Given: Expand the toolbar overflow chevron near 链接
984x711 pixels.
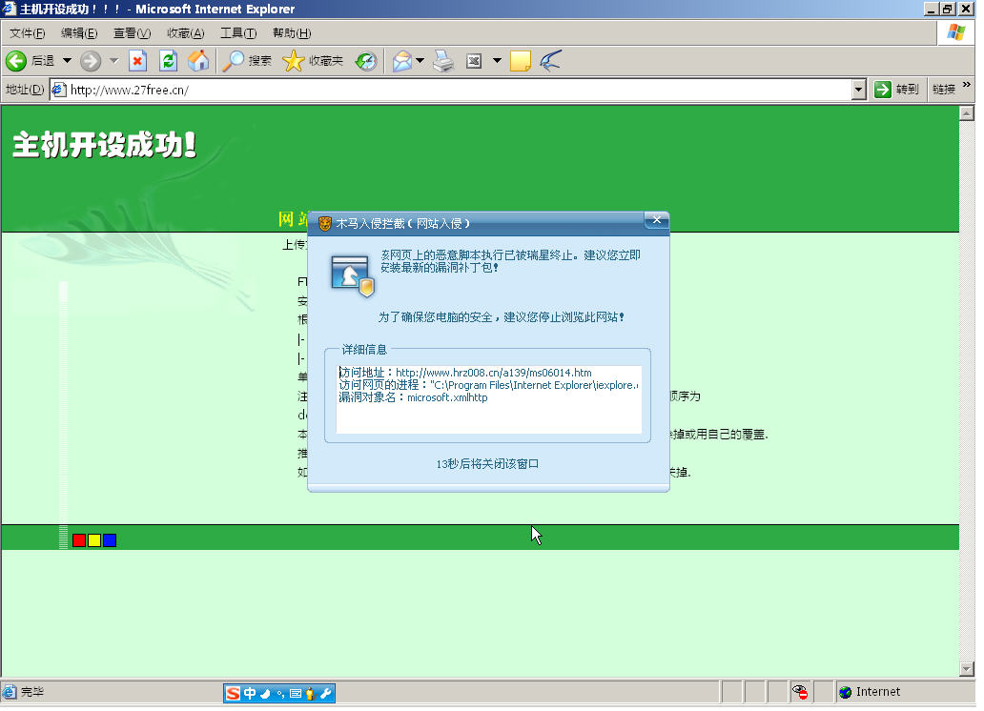Looking at the screenshot, I should [967, 85].
